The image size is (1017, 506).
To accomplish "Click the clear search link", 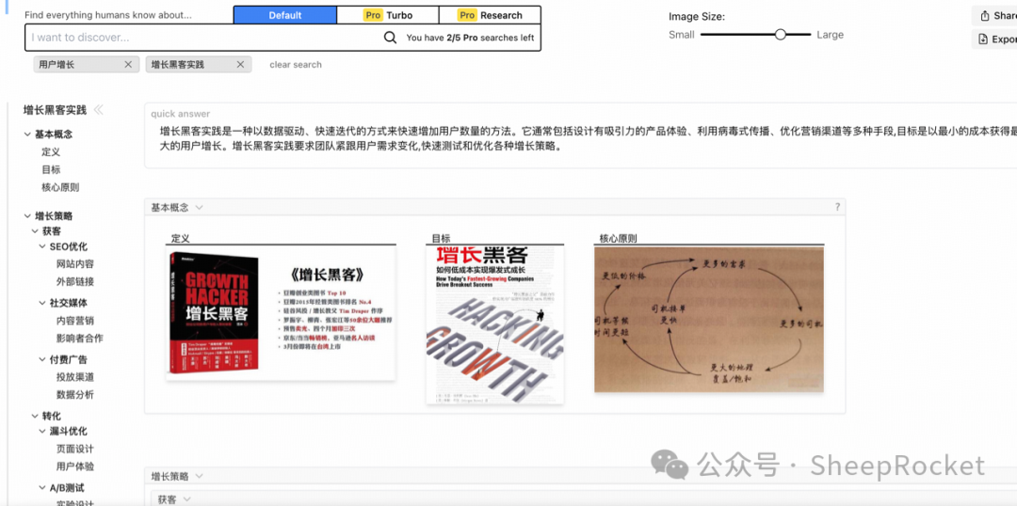I will tap(296, 64).
